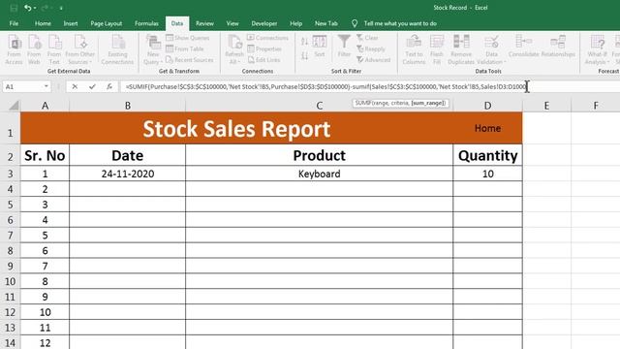Click Clear filter button
The image size is (620, 349).
[367, 38]
